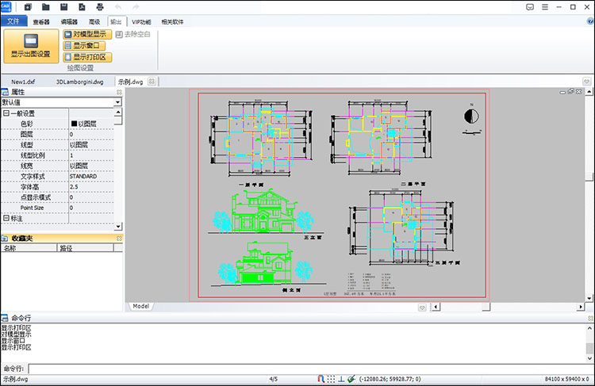Viewport: 595px width, 386px height.
Task: Select the 文字样式 STANDARD value
Action: 91,176
